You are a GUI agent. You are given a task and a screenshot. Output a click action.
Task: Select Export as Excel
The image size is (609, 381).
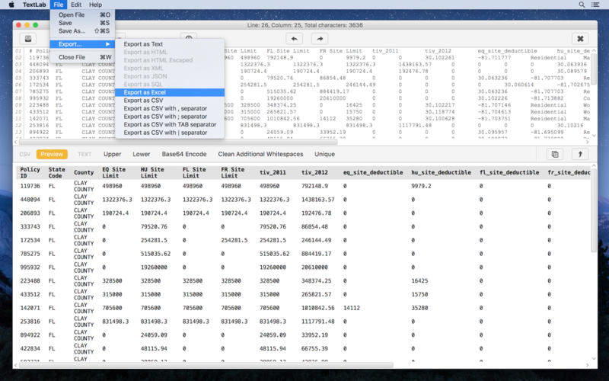(x=170, y=92)
